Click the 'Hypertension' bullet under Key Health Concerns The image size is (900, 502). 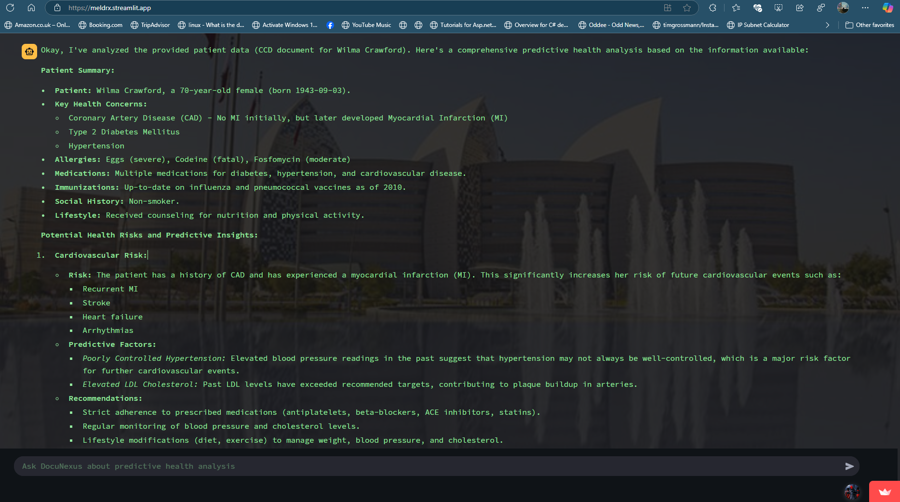[96, 146]
